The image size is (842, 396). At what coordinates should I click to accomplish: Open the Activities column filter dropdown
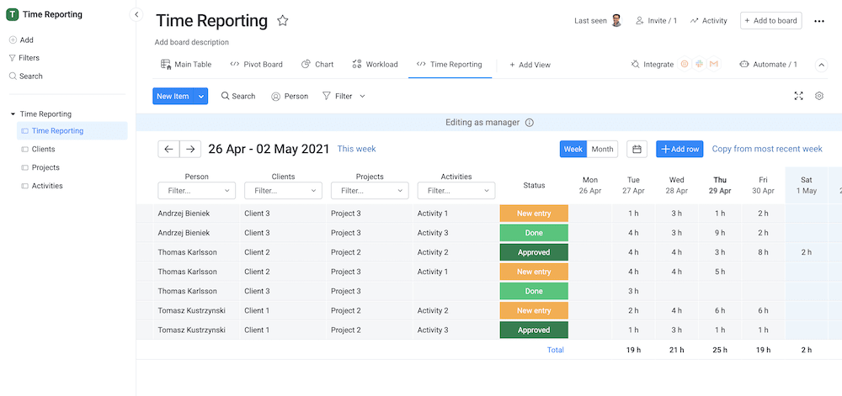[456, 190]
